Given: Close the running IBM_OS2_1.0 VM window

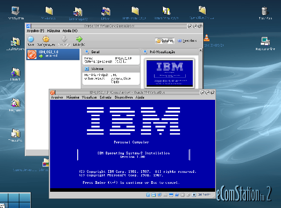Looking at the screenshot, I should tap(202, 93).
